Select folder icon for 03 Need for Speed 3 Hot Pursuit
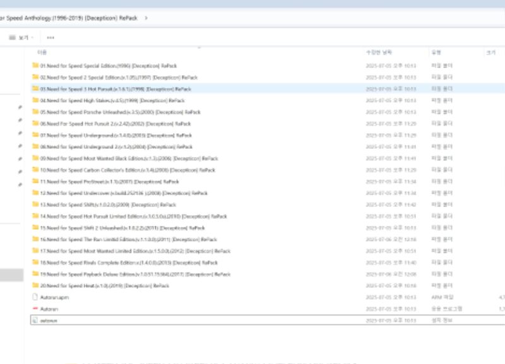The image size is (505, 364). click(x=35, y=88)
